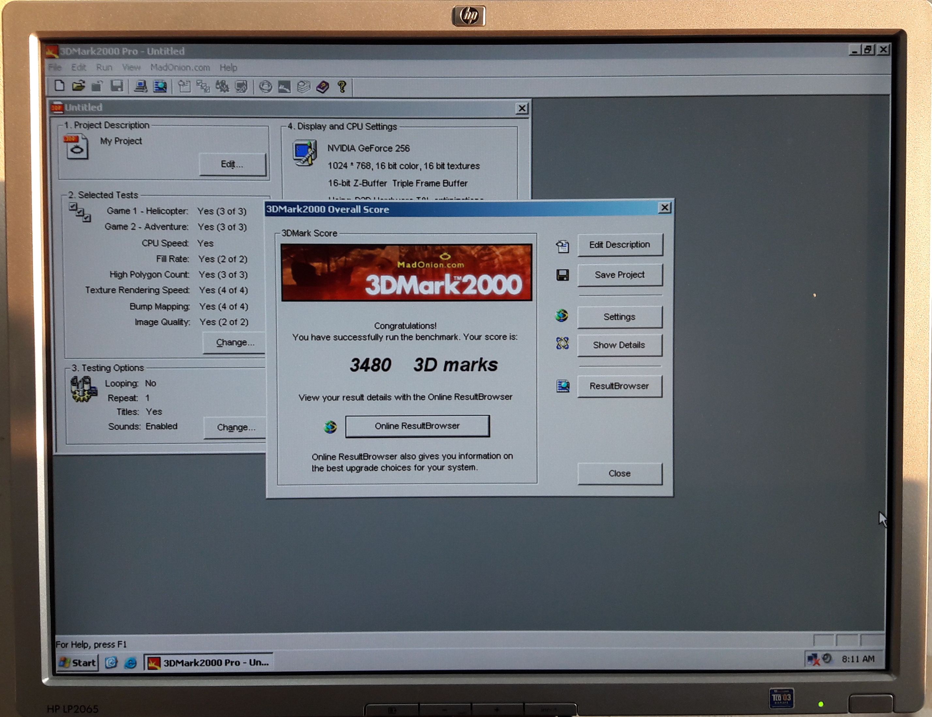Click the Edit Description button
Screen dimensions: 932x717
620,245
